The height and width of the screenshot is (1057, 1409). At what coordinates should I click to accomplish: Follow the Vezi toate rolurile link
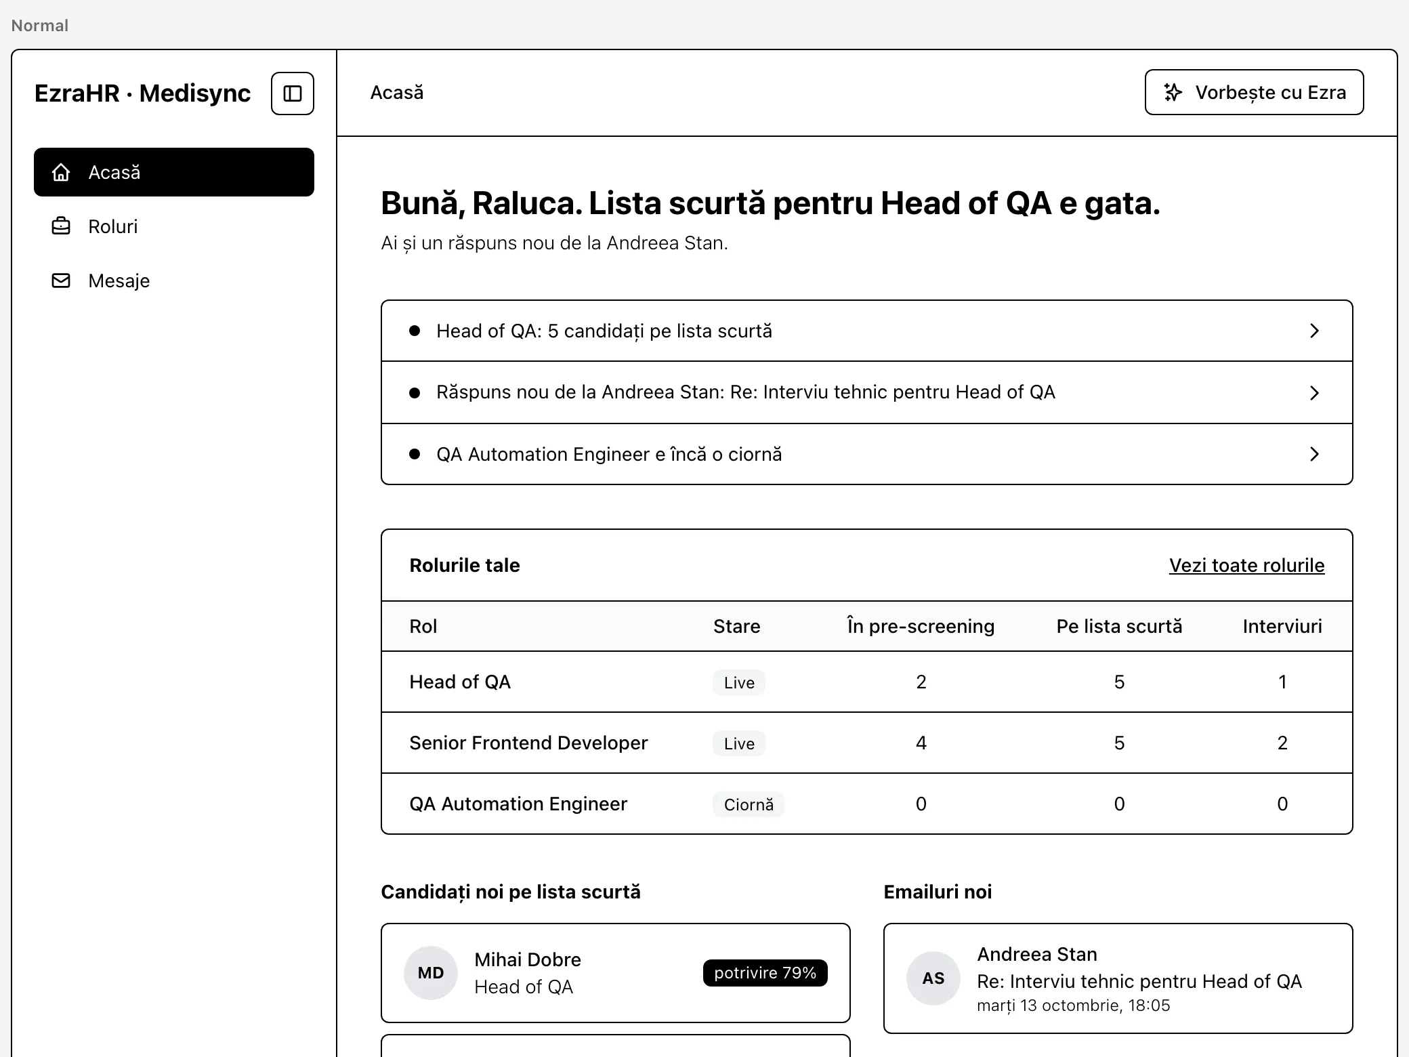(1246, 565)
